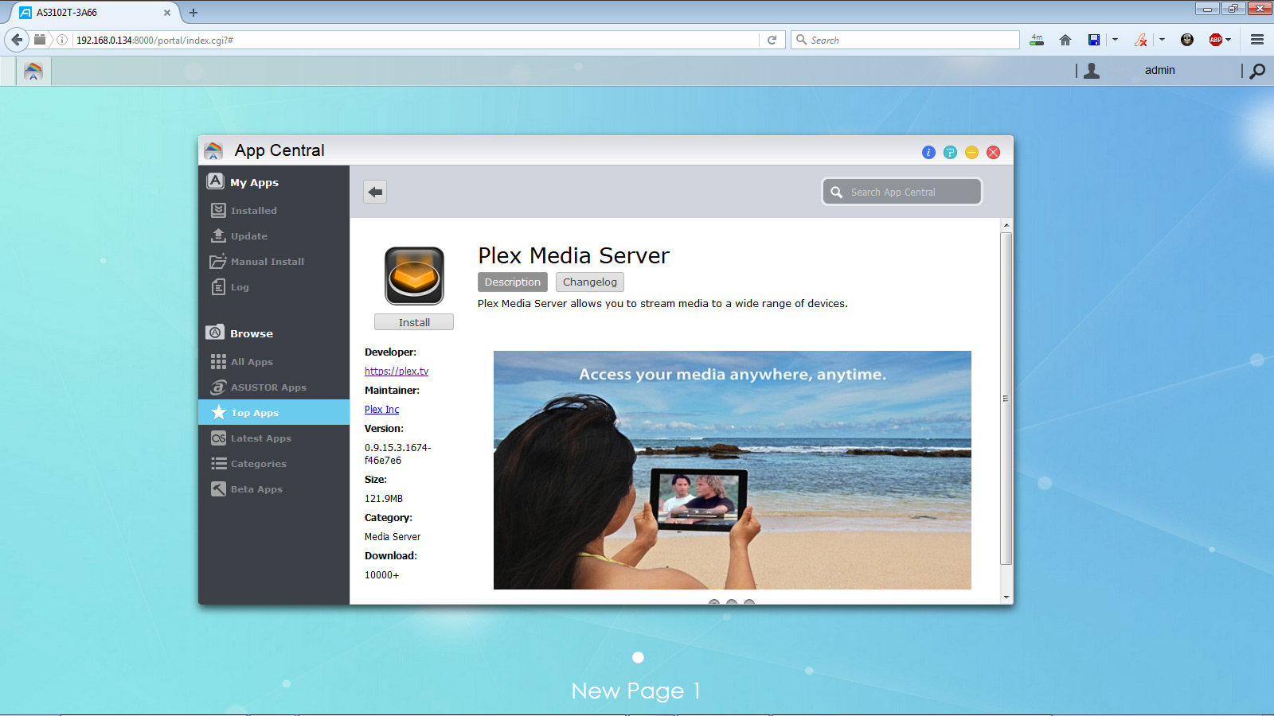Focus the browser address bar
Viewport: 1274px width, 716px height.
click(x=416, y=40)
